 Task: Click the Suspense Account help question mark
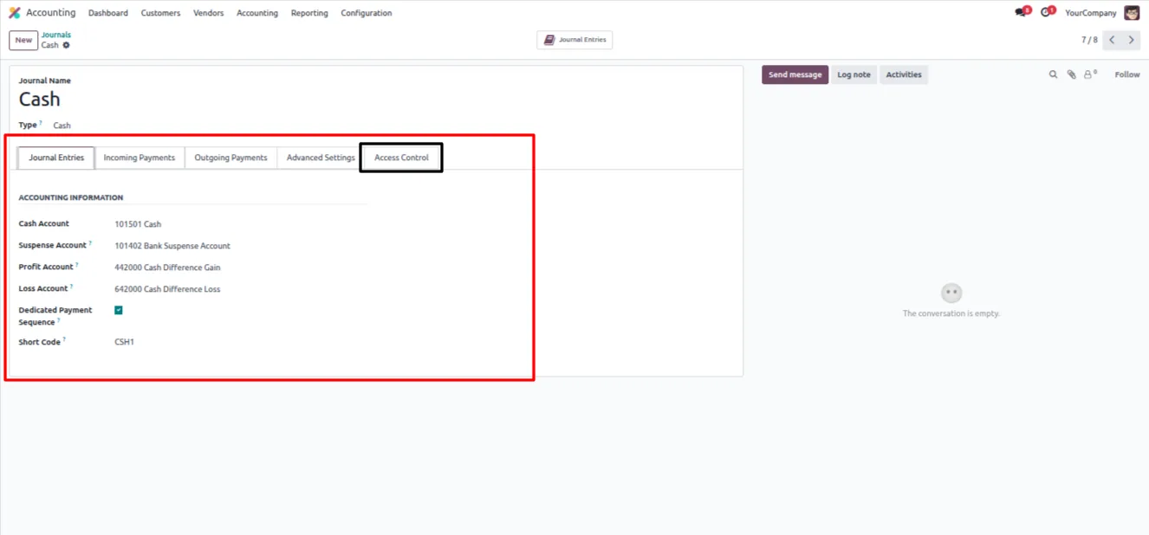pos(90,243)
